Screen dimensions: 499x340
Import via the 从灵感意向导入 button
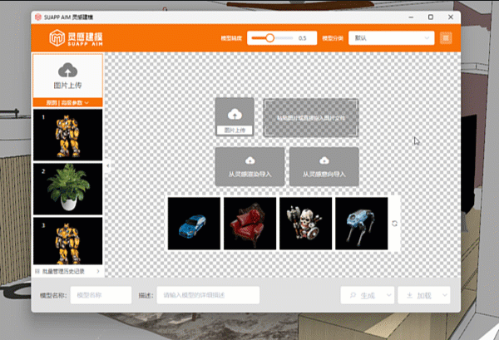pos(324,166)
